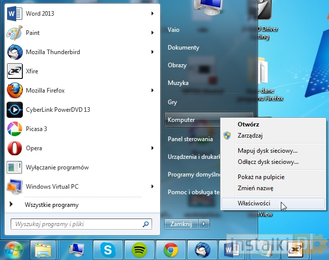Click the magnifier search icon
The image size is (329, 260).
point(145,224)
